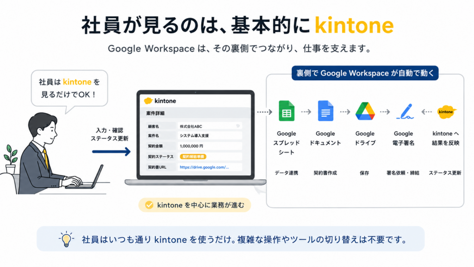Image resolution: width=474 pixels, height=267 pixels.
Task: Click the kintone を中心に業務が進む pill
Action: (195, 205)
